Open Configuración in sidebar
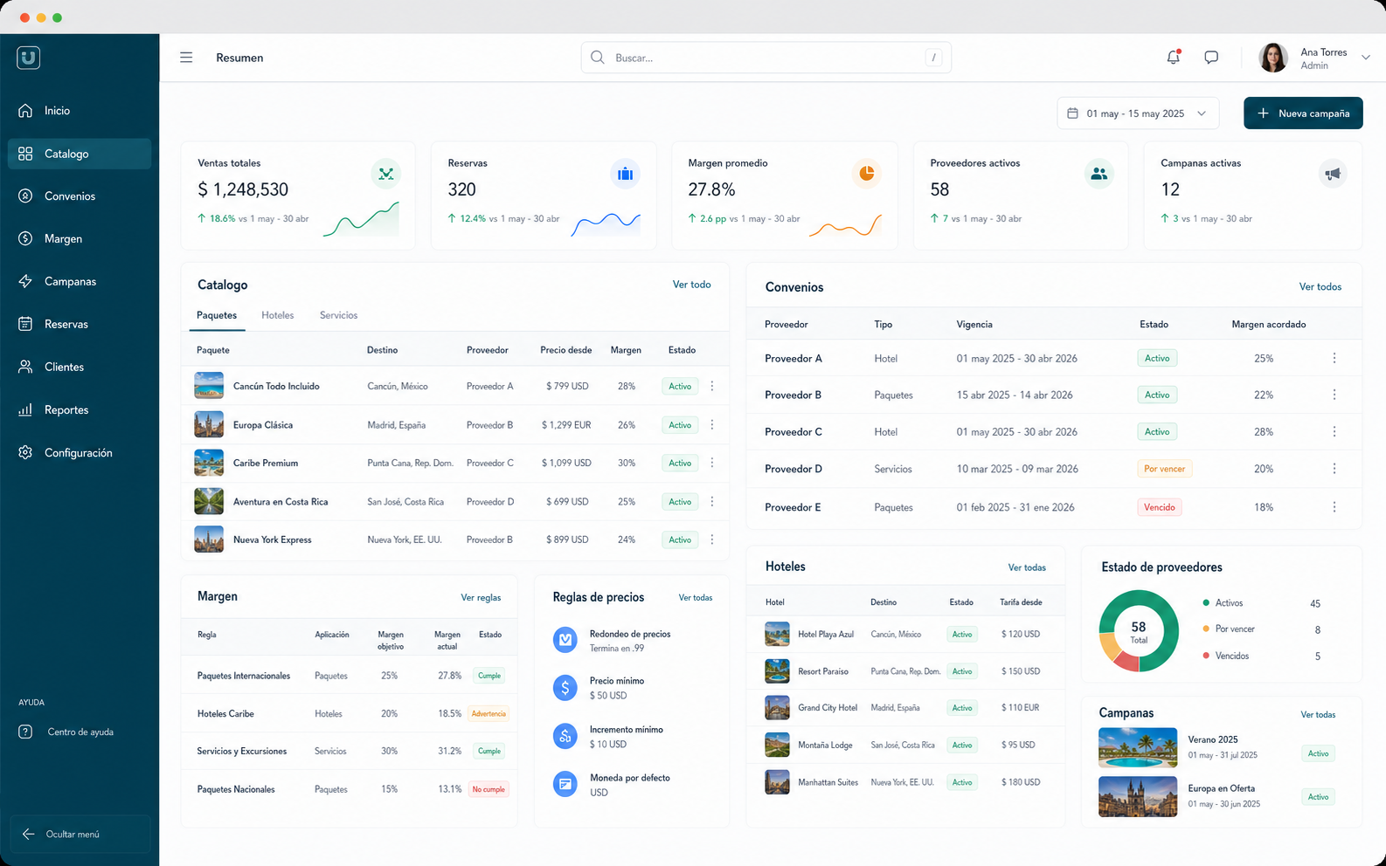Viewport: 1386px width, 866px height. click(x=79, y=452)
